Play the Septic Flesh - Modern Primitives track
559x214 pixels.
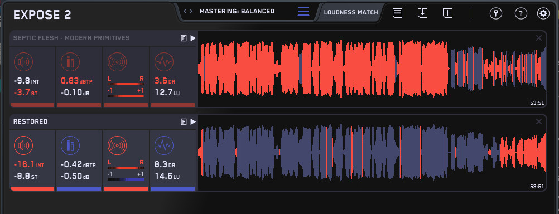193,38
